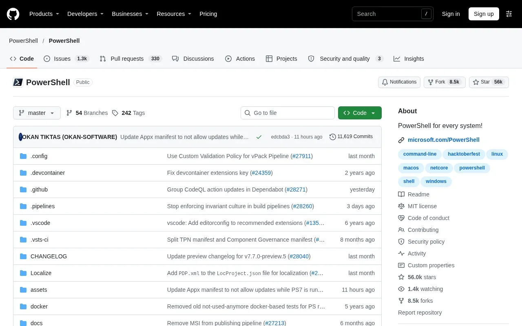The height and width of the screenshot is (326, 522).
Task: Click the hacktoberfest topic tag
Action: click(x=464, y=154)
